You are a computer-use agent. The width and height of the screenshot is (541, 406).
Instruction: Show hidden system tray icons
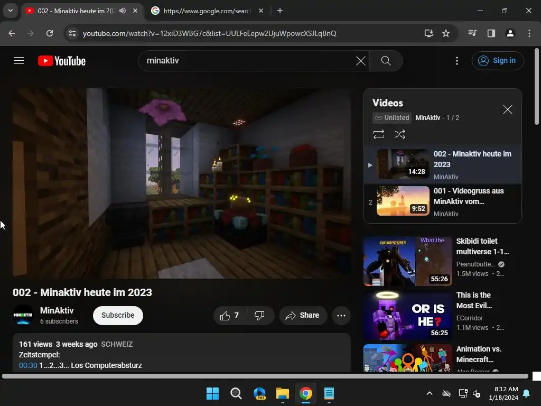click(x=430, y=393)
